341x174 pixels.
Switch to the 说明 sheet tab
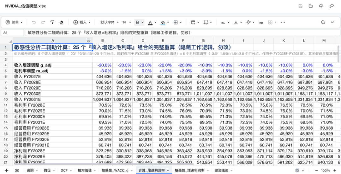30,171
